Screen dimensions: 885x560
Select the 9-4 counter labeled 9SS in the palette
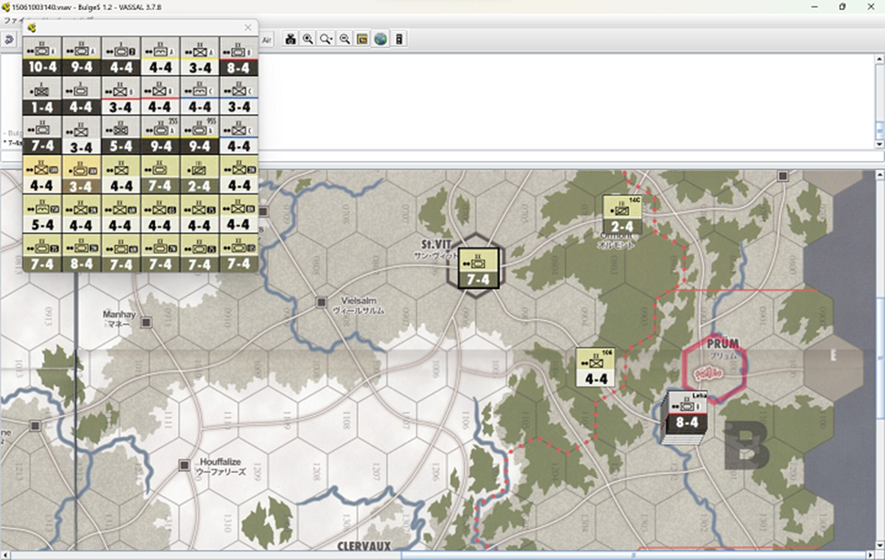point(199,136)
